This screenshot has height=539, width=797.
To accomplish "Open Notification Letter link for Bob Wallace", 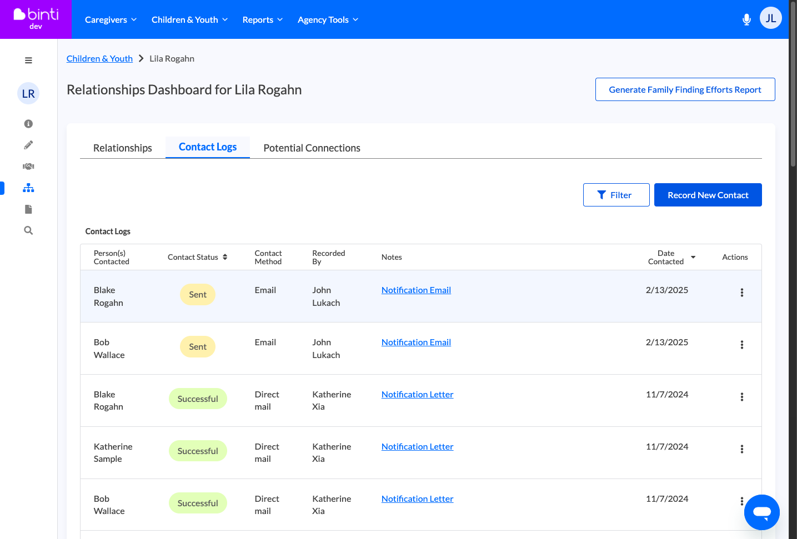I will point(417,499).
